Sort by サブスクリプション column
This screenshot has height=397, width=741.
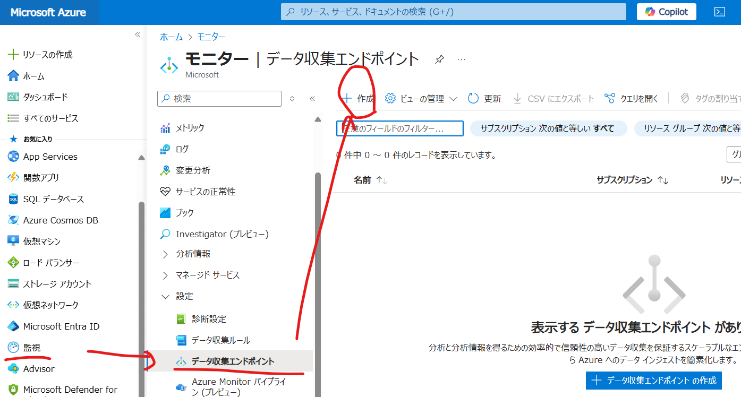point(632,180)
